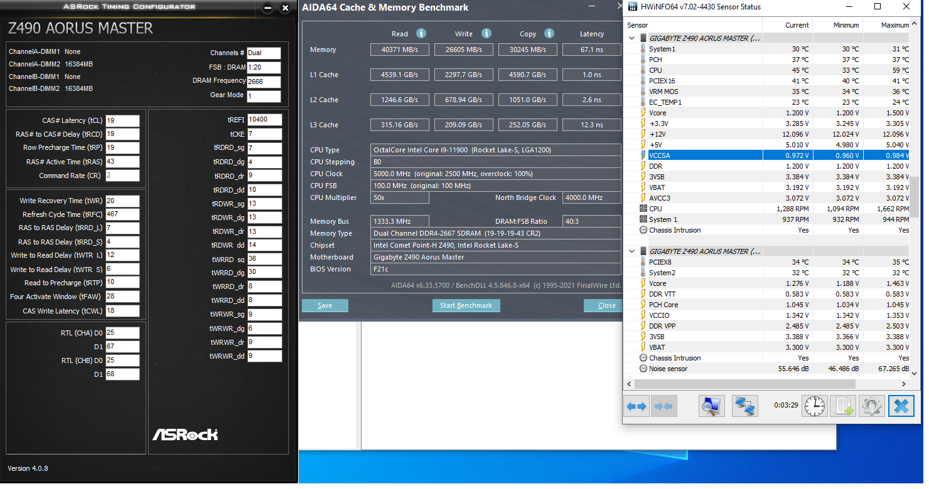Click the lightning icon beside VCCIO
The width and height of the screenshot is (929, 489).
tap(643, 315)
